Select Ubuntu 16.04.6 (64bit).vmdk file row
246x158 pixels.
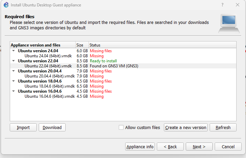[x=49, y=96]
